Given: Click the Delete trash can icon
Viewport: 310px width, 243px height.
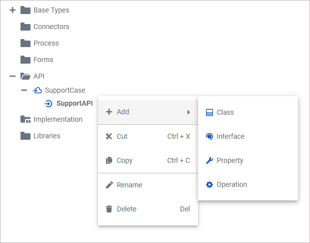Looking at the screenshot, I should pyautogui.click(x=109, y=209).
